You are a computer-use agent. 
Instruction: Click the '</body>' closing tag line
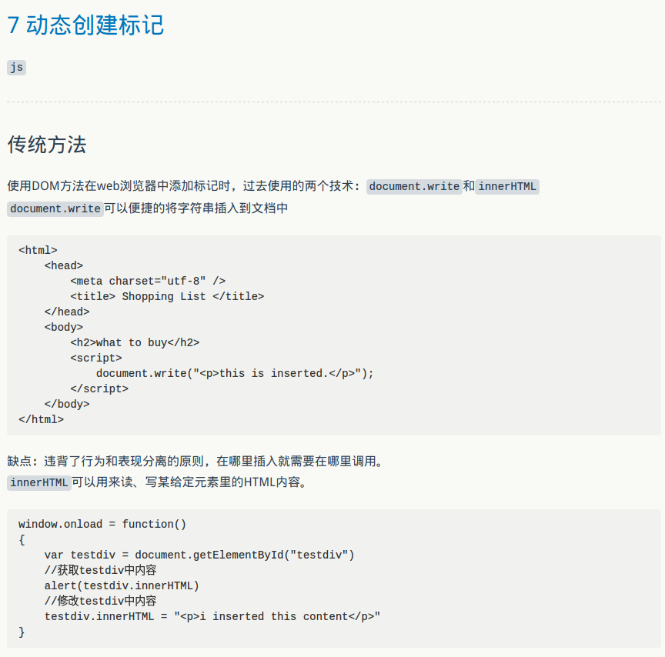point(67,404)
